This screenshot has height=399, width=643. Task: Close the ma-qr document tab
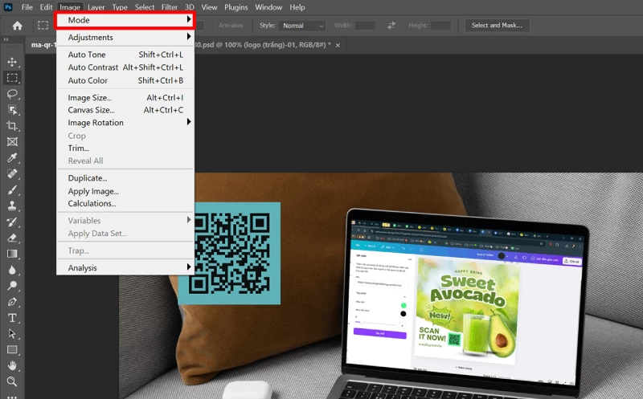tap(338, 45)
